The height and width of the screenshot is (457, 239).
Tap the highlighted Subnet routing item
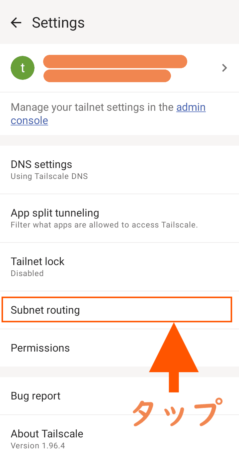[45, 310]
